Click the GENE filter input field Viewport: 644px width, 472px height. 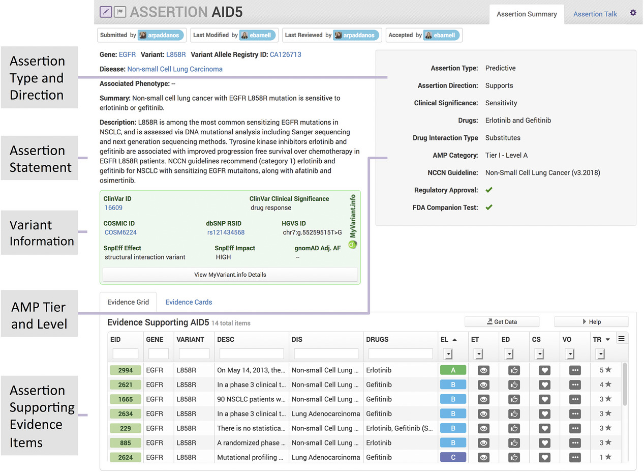coord(159,354)
